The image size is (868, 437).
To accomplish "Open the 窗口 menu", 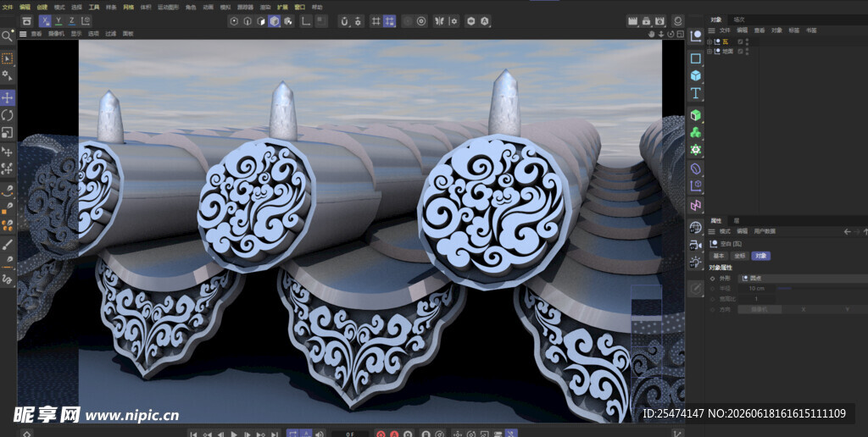I will pos(299,7).
